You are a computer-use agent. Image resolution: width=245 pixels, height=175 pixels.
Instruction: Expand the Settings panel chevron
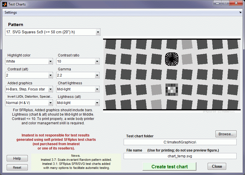tap(240, 12)
